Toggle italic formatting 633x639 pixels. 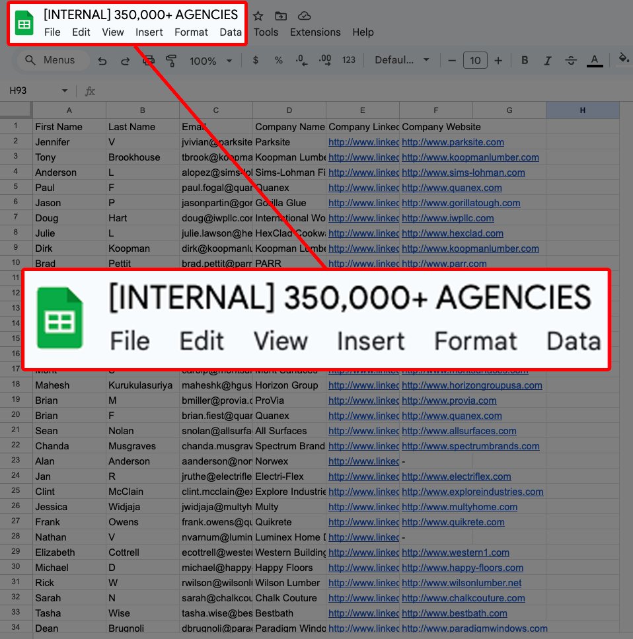pos(547,61)
